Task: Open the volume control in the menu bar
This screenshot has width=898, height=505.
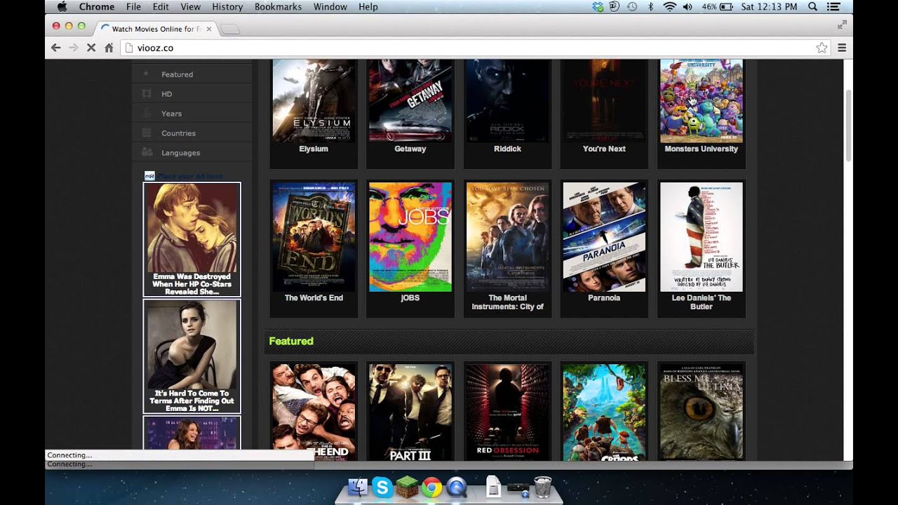Action: [x=688, y=6]
